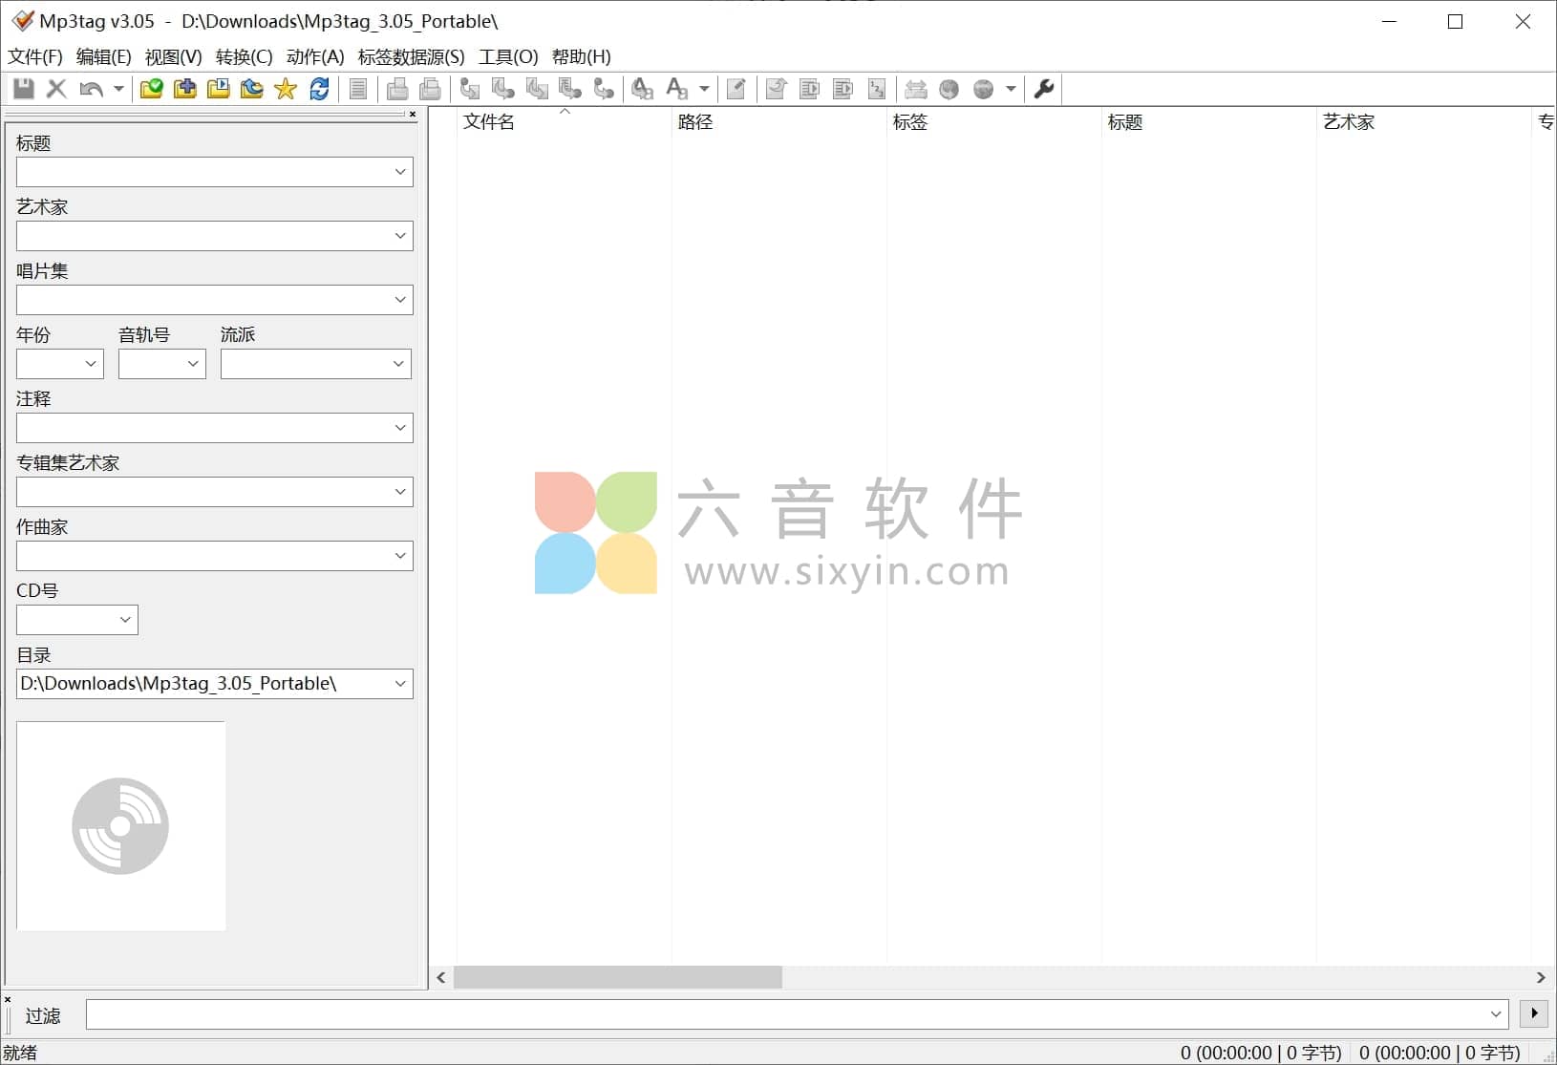Open the 标签数据源(S) menu
This screenshot has height=1065, width=1557.
(x=412, y=56)
